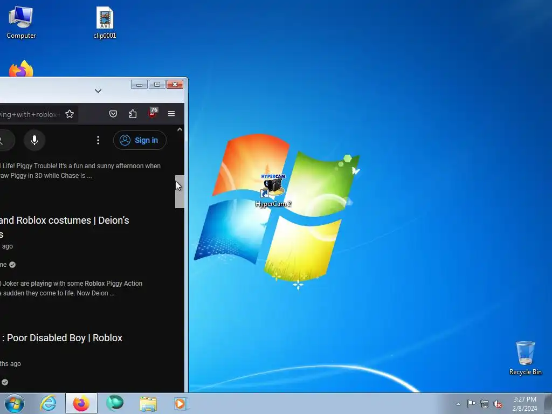Click the URL text in the address bar
This screenshot has height=414, width=552.
[30, 114]
